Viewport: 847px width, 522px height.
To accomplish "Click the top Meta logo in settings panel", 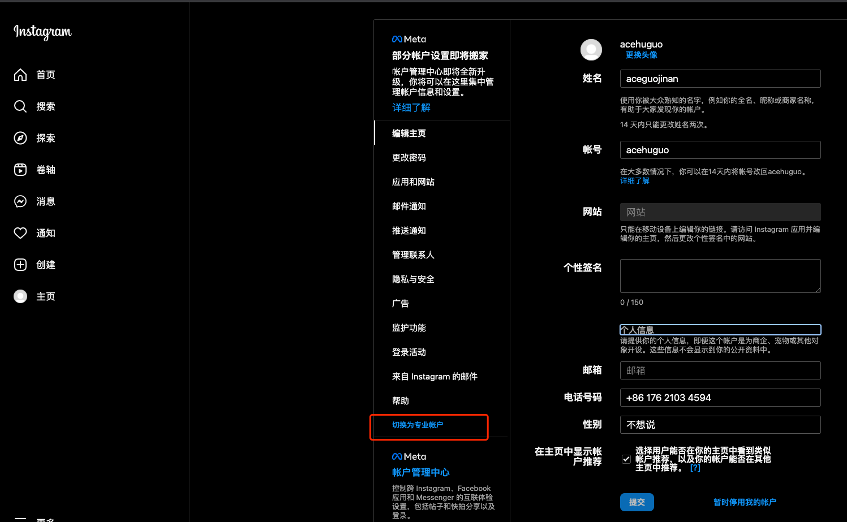I will [x=409, y=39].
